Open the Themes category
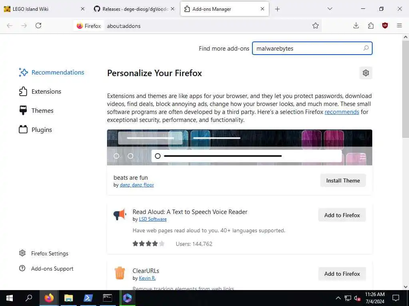The image size is (409, 306). coord(36,111)
